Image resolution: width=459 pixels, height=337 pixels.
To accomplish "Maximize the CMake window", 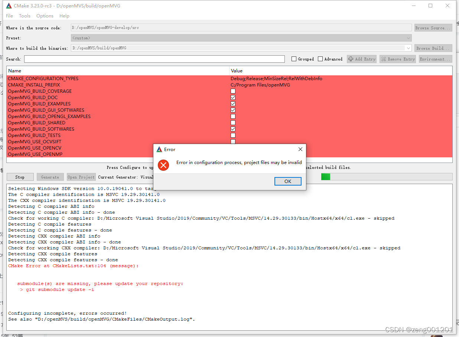I will (430, 6).
